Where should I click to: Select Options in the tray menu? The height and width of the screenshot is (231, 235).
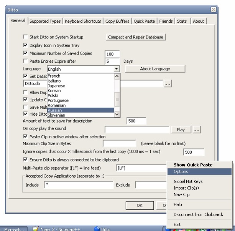point(199,171)
